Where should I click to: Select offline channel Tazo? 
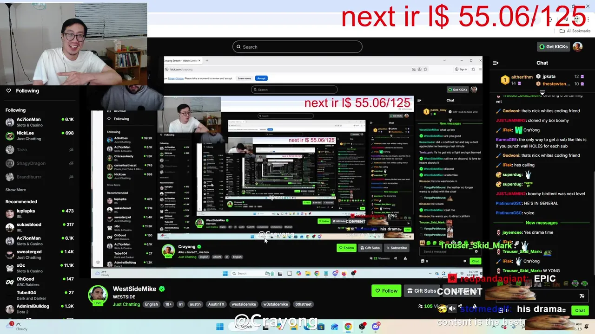point(40,150)
